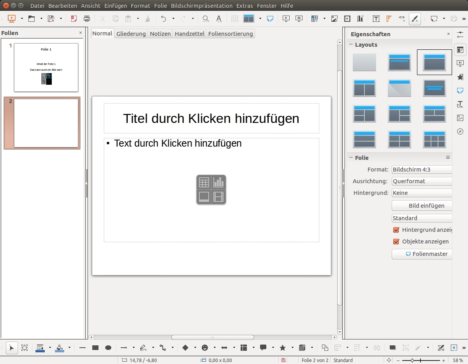Click the Export as PDF icon
This screenshot has width=468, height=364.
pos(74,19)
